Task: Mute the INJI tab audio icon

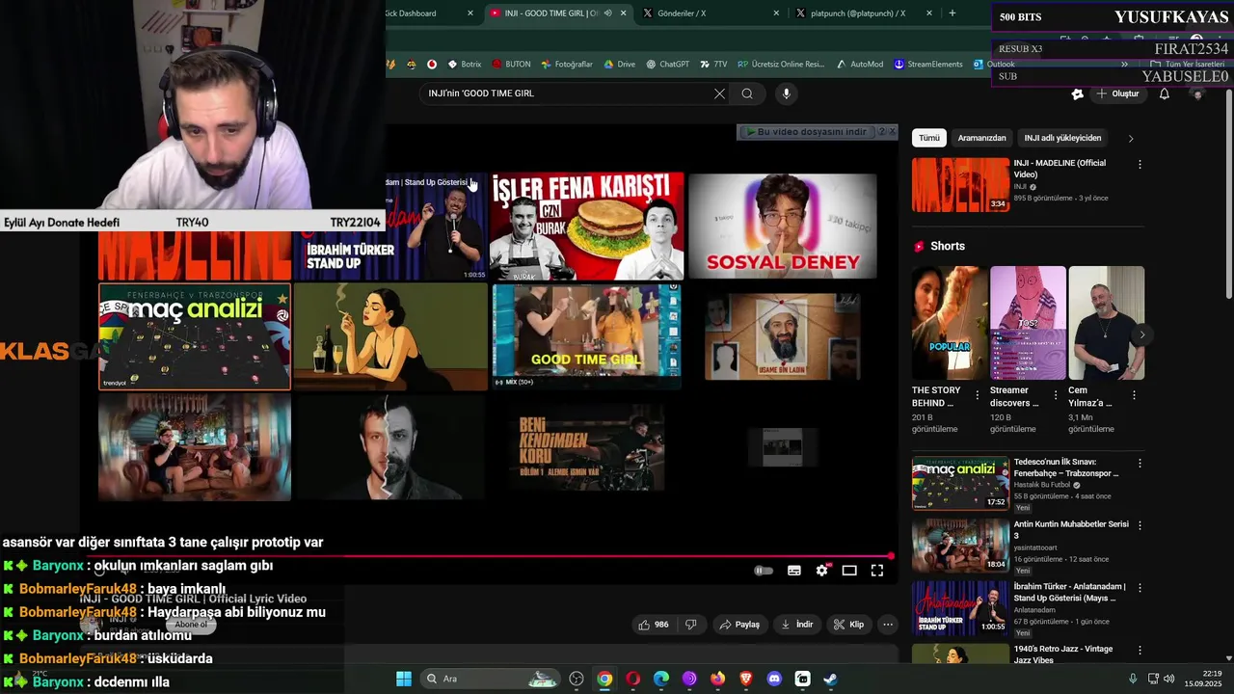Action: coord(607,13)
